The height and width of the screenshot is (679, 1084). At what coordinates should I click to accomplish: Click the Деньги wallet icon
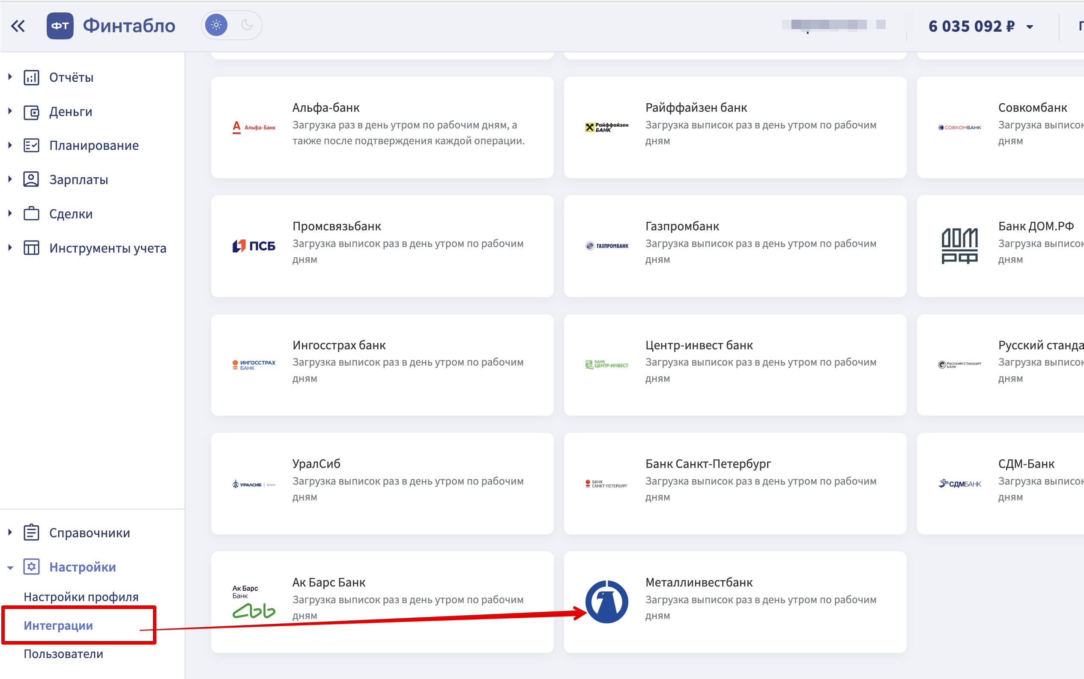pos(31,112)
